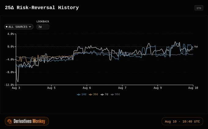Click the -4.0% y-axis label
The image size is (208, 129).
click(10, 59)
